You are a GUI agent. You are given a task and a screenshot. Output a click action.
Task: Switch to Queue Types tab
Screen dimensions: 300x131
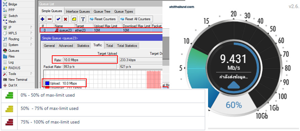point(124,11)
